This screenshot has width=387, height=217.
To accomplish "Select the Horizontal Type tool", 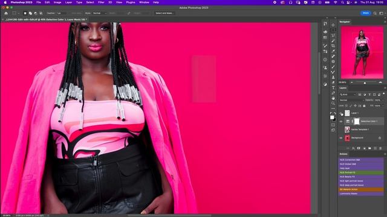I will [x=333, y=87].
